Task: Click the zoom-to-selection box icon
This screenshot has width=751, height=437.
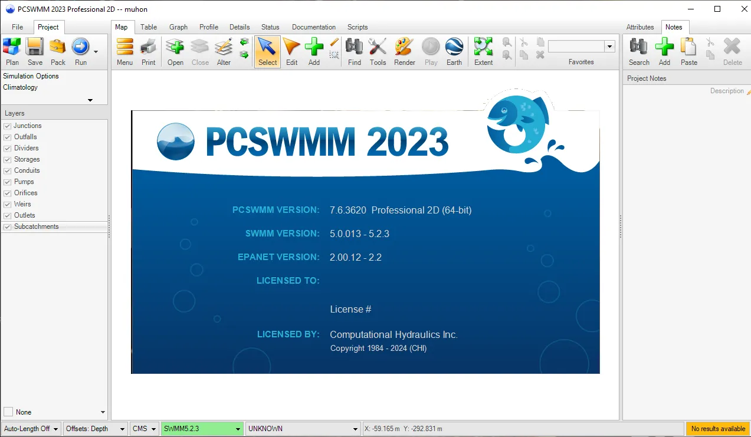Action: coord(334,55)
